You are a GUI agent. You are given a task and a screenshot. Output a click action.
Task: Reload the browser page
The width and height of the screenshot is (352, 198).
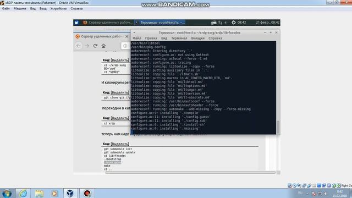click(95, 46)
